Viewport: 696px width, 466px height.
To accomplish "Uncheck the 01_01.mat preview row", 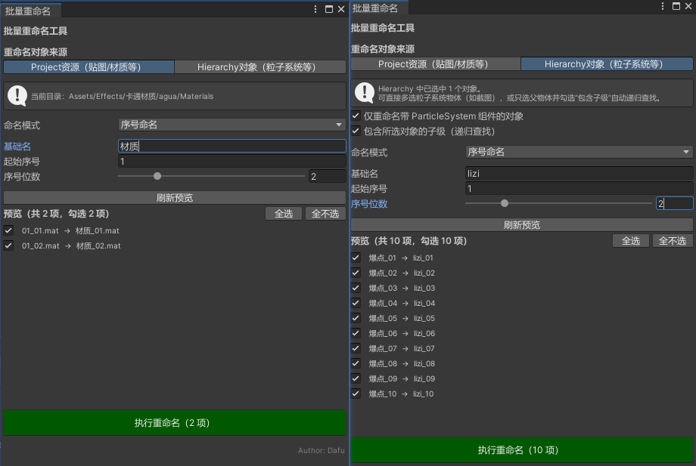I will [8, 230].
